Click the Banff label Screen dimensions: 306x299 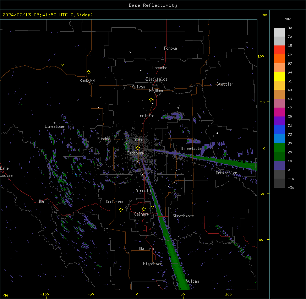[x=44, y=201]
